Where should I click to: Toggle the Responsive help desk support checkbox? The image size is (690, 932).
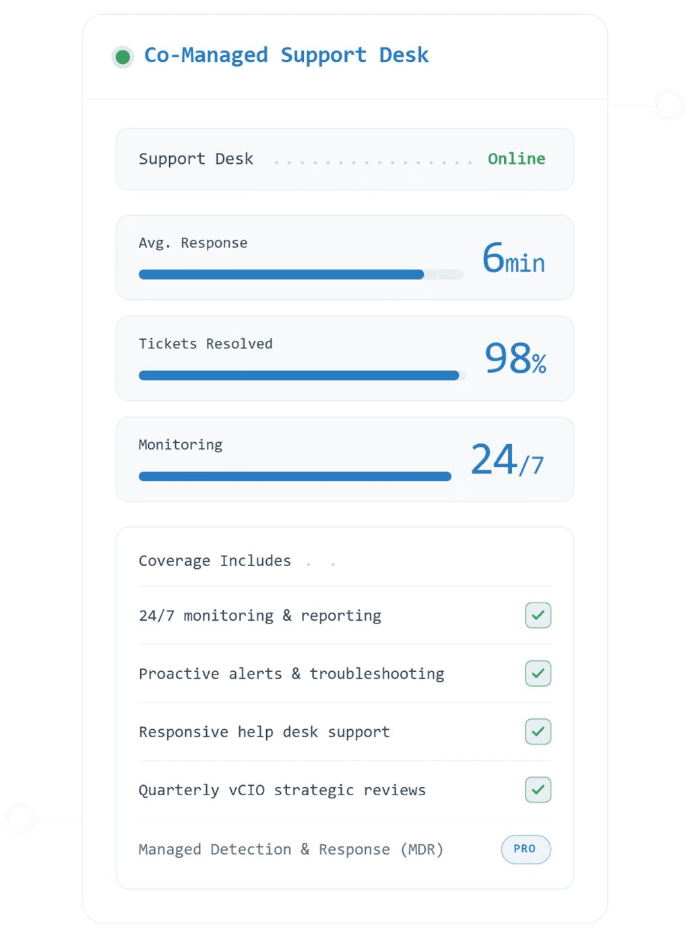538,732
